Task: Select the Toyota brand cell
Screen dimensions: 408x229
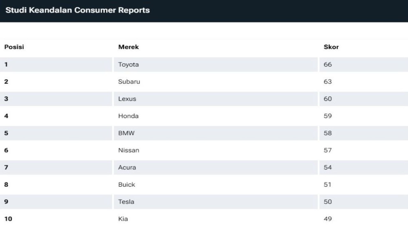Action: [x=128, y=65]
